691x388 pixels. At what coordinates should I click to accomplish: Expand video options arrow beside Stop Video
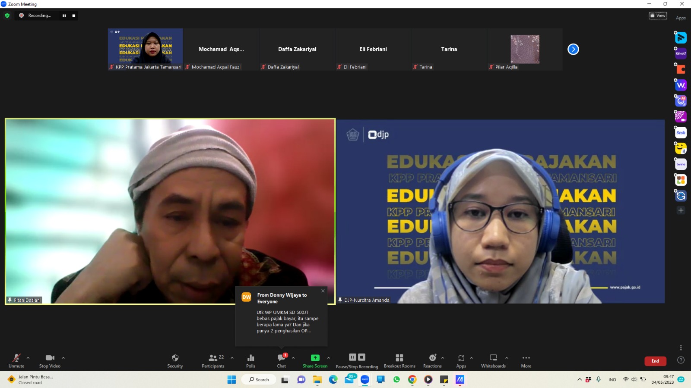click(x=63, y=358)
